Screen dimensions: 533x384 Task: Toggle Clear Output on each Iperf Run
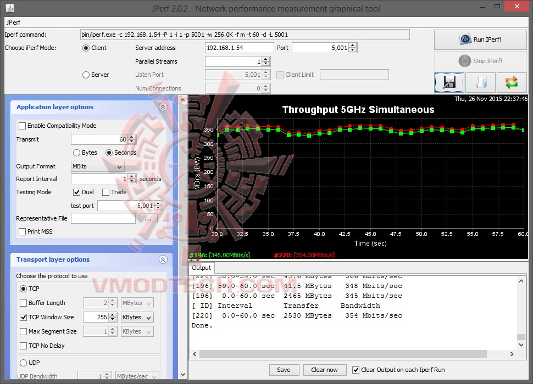[356, 370]
